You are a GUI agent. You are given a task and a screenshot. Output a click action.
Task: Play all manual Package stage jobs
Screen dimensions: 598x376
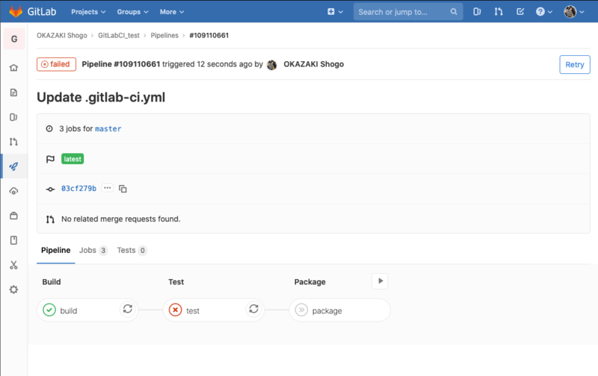pos(380,281)
